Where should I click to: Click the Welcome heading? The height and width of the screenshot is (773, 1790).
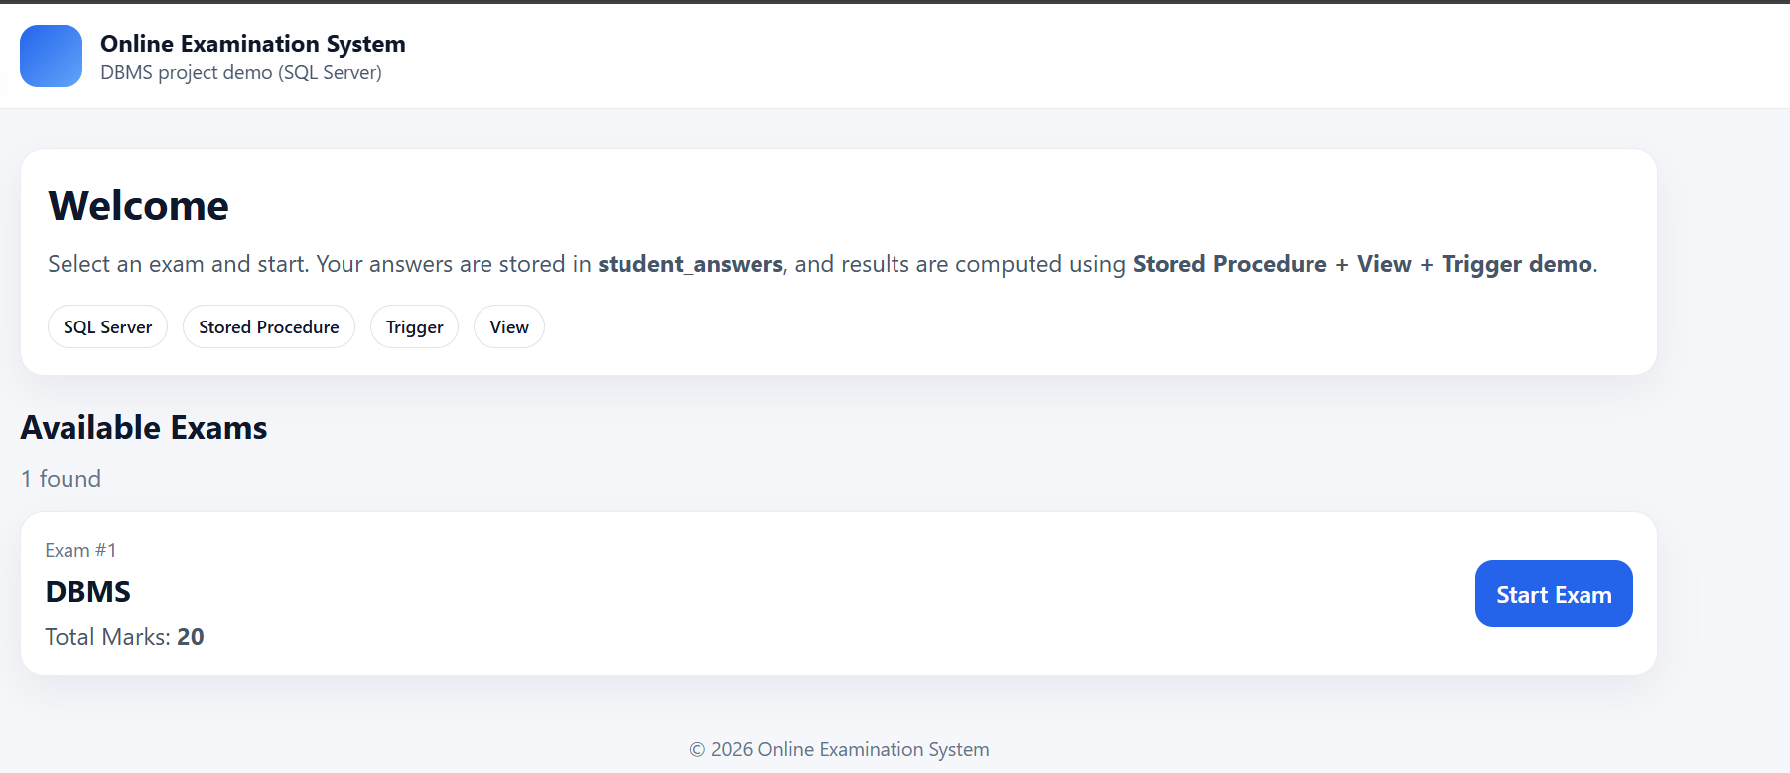pos(138,206)
